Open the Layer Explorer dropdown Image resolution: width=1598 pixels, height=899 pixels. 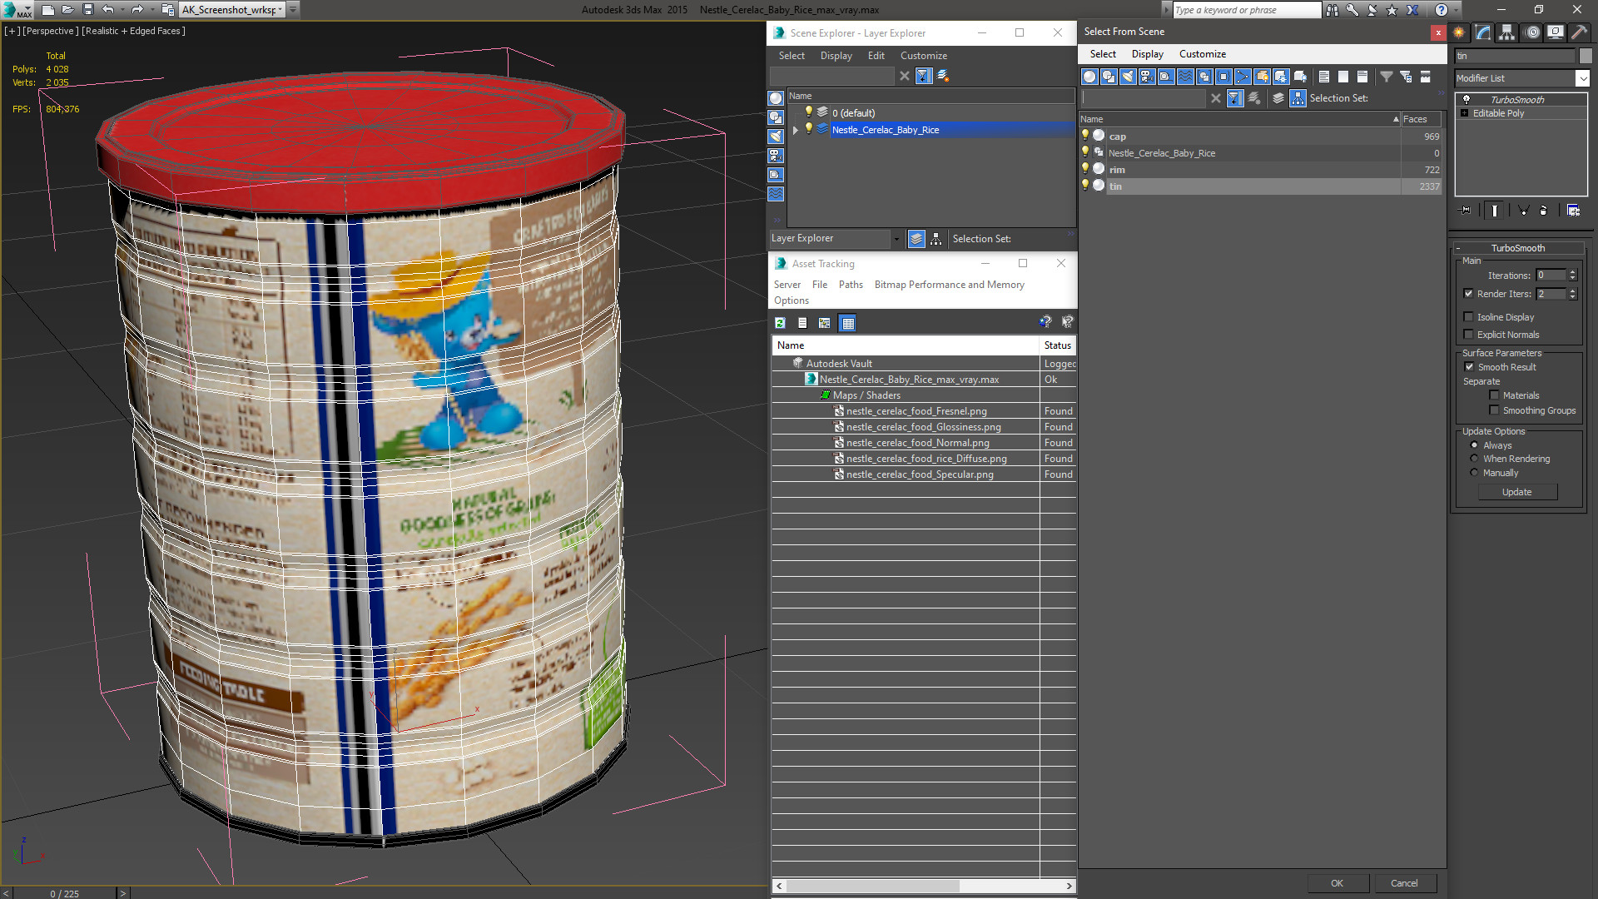click(x=896, y=239)
